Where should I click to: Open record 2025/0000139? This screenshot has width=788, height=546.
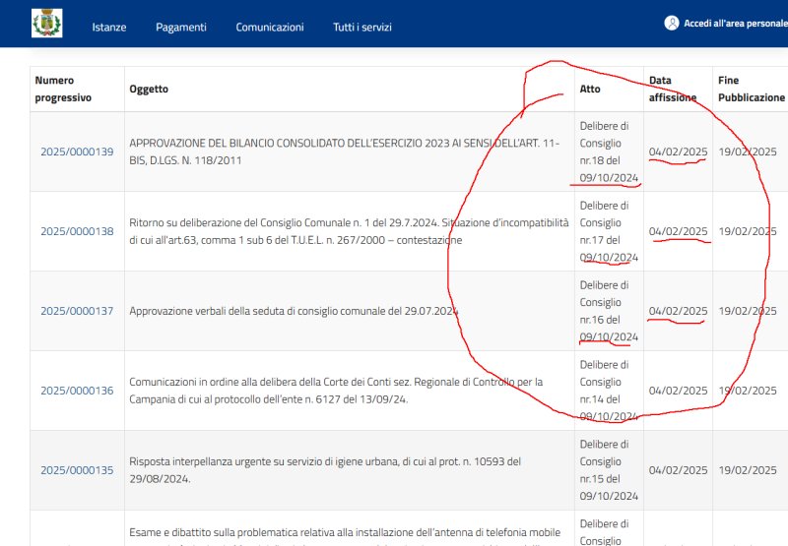pyautogui.click(x=77, y=152)
